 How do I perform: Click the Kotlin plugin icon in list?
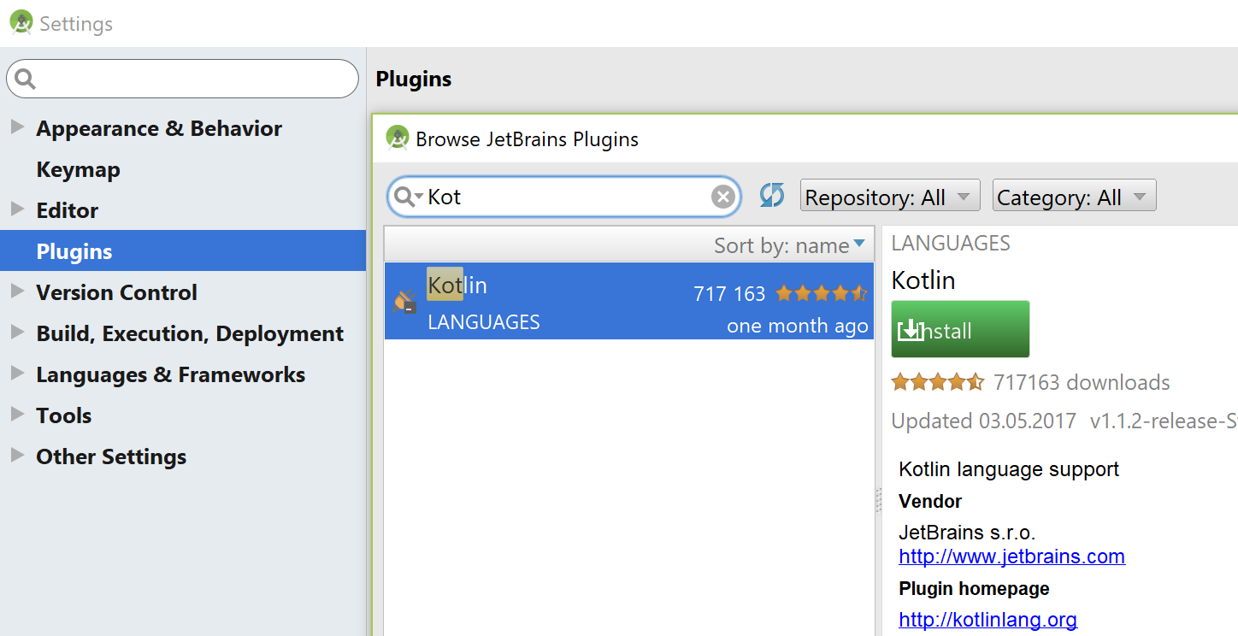click(x=404, y=301)
